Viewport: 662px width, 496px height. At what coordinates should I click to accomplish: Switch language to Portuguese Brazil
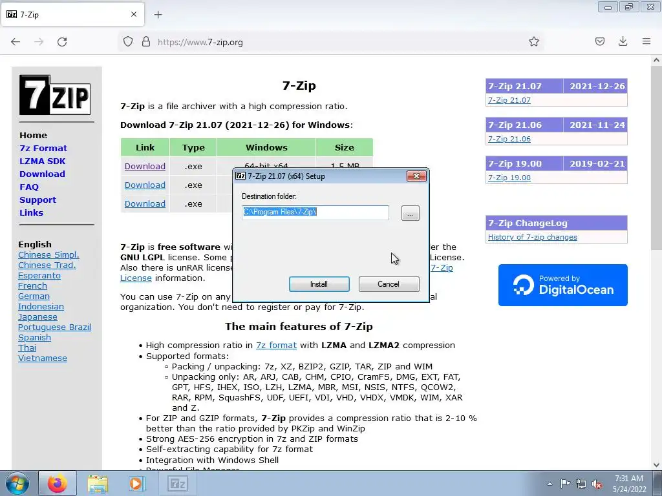54,327
